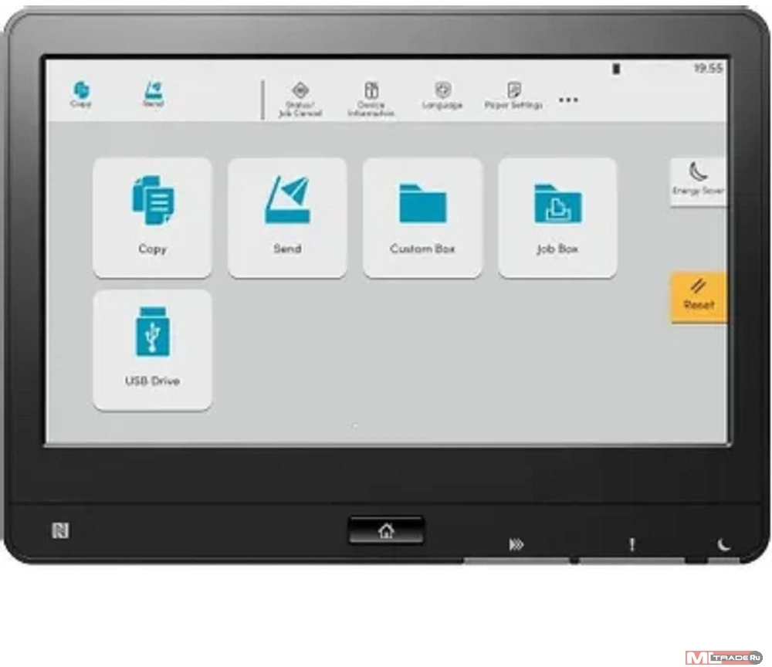
Task: Open the large Copy tile
Action: click(152, 218)
